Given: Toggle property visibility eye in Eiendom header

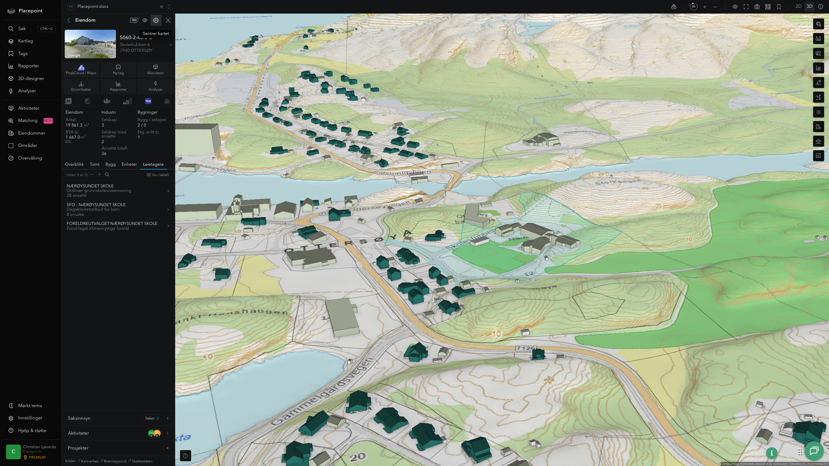Looking at the screenshot, I should point(145,20).
